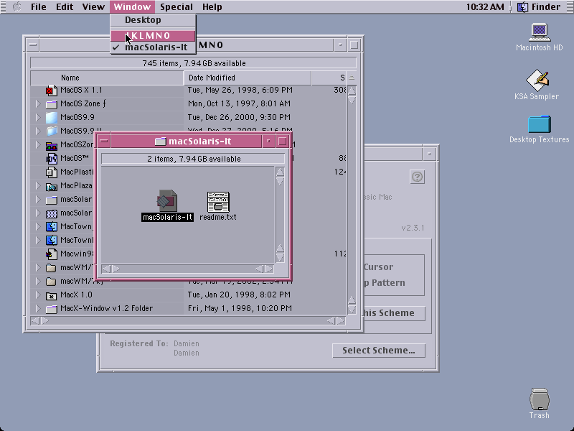Click the MacPlasti document icon
Screen dimensions: 574x431
click(x=51, y=172)
